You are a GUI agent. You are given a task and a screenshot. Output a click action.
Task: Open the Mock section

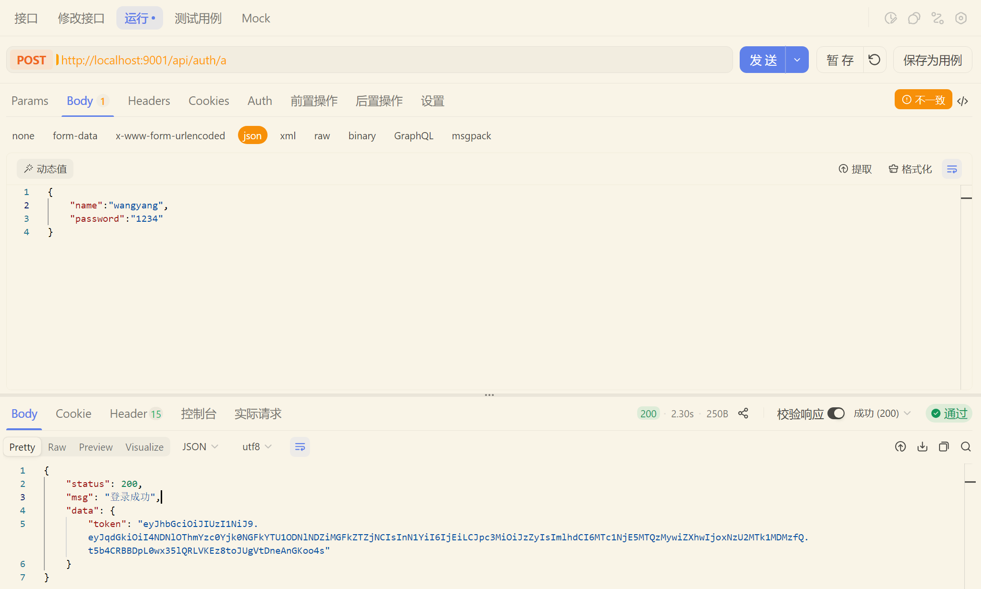click(x=256, y=18)
